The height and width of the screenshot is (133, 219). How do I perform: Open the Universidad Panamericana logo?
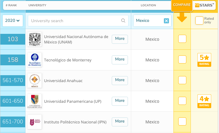tap(35, 101)
